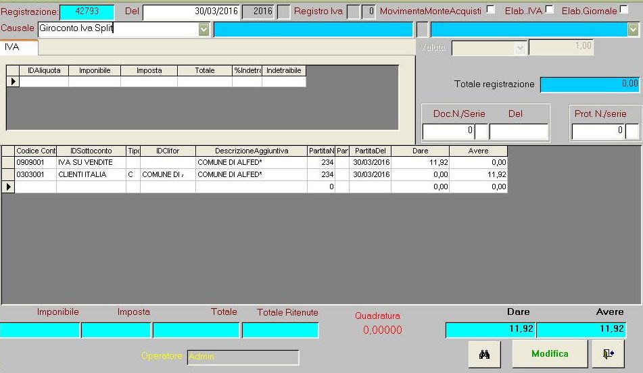Click the new-row selector arrow in accounts grid
This screenshot has height=373, width=643.
pyautogui.click(x=8, y=187)
